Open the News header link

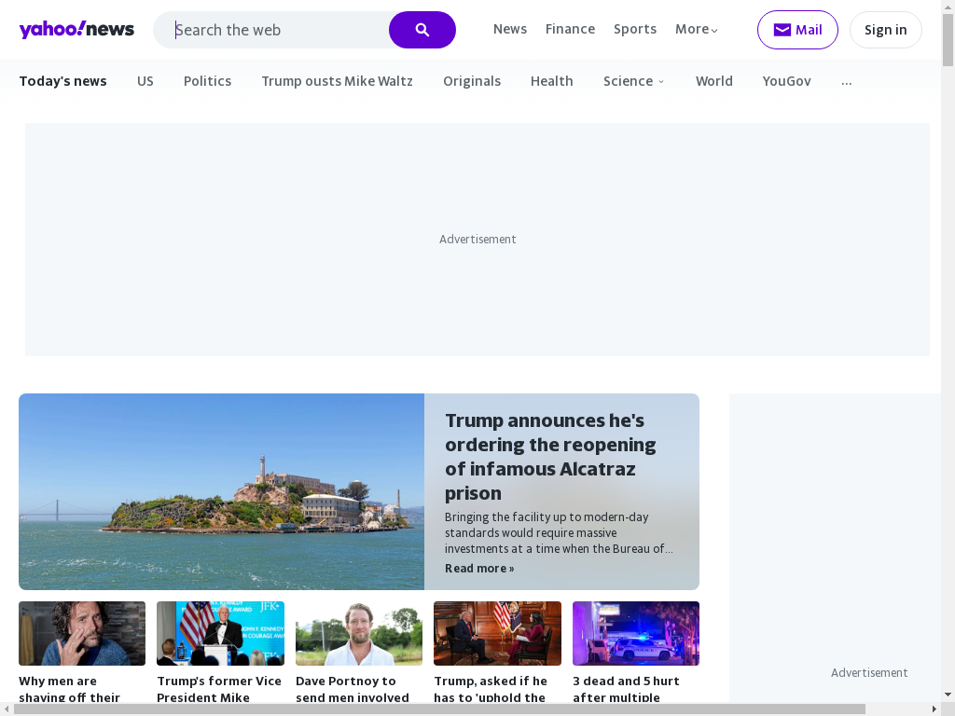(510, 29)
